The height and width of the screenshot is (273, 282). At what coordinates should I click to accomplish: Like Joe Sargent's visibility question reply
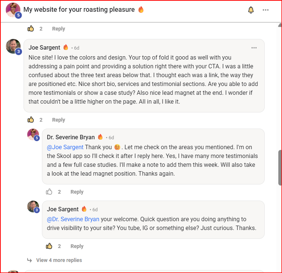click(x=49, y=246)
